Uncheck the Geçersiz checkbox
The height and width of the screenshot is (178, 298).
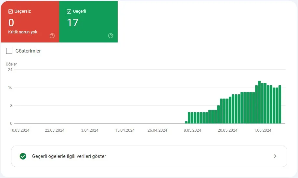tap(10, 12)
